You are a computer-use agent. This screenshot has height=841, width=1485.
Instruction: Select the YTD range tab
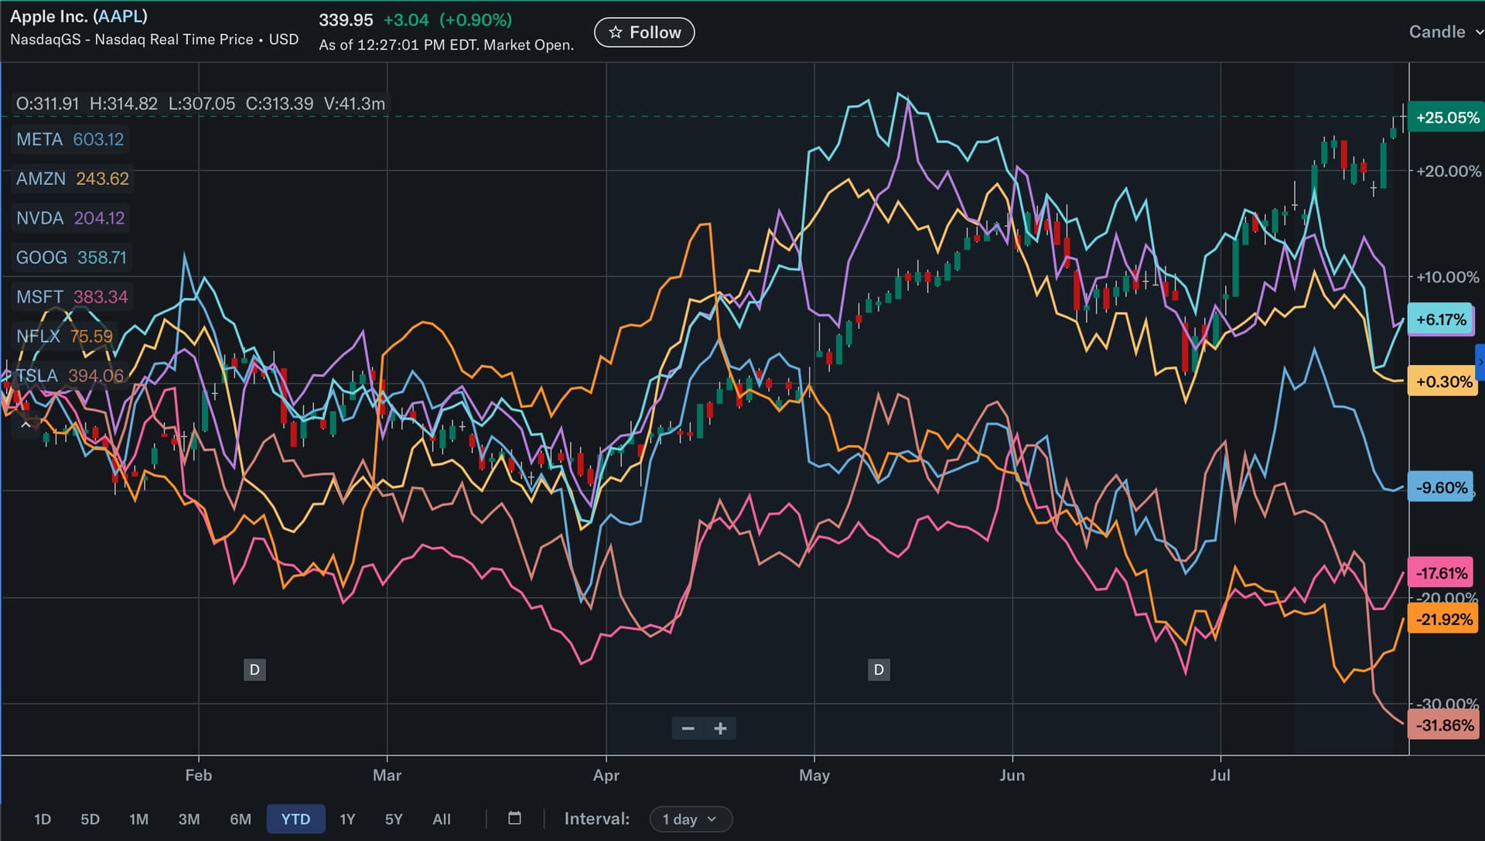click(x=295, y=819)
